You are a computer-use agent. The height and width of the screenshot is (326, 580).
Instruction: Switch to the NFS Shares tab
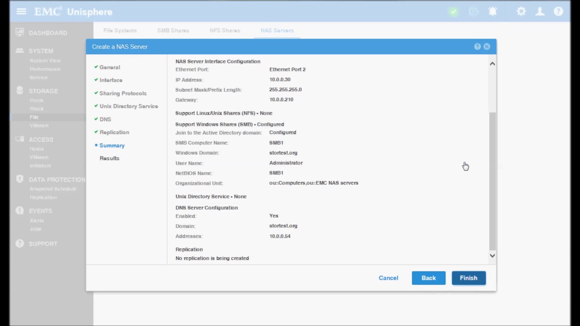[225, 30]
